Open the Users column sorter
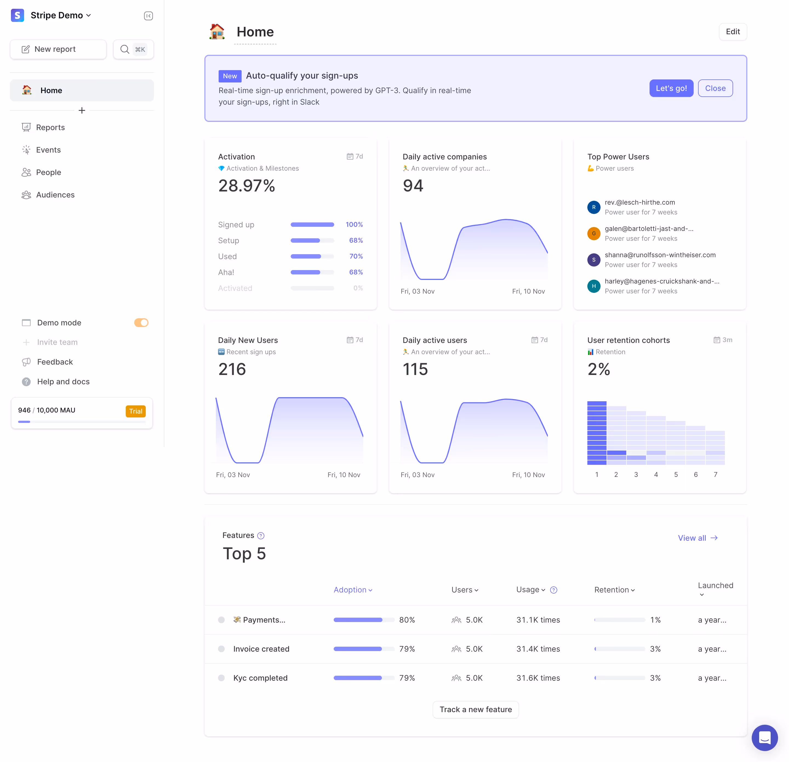Viewport: 789px width, 762px height. click(x=464, y=589)
